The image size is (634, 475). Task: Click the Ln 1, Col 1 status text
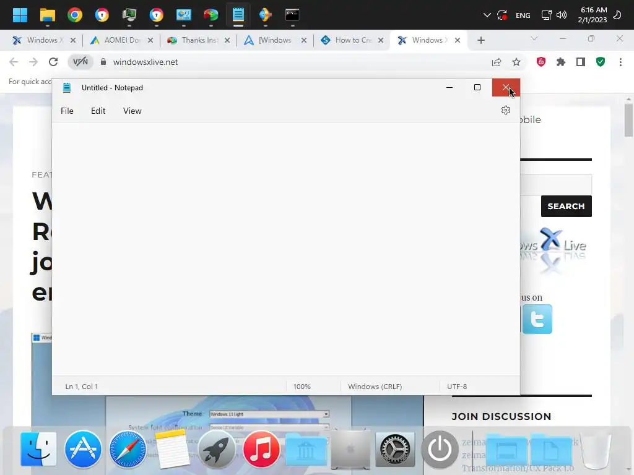(x=82, y=387)
